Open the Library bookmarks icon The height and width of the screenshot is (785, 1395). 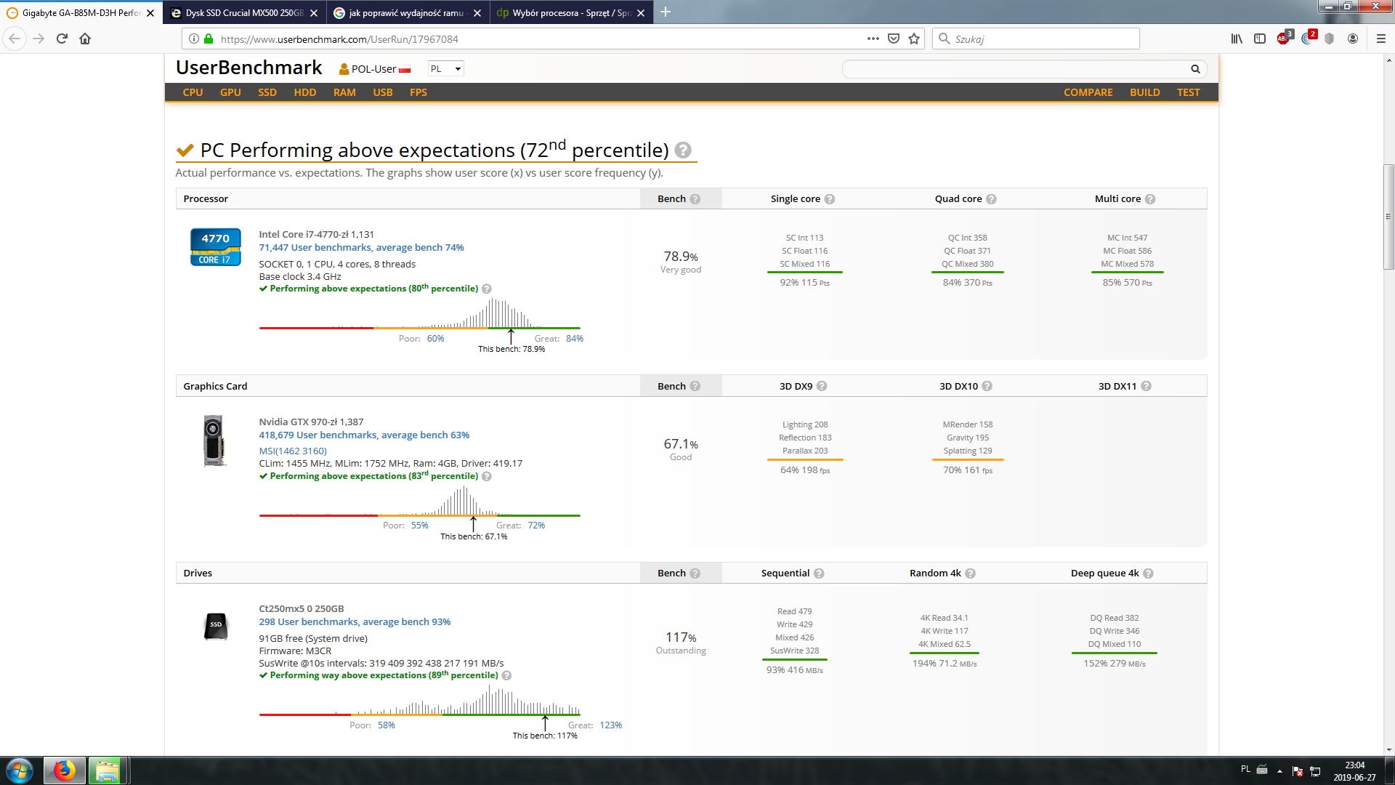coord(1237,39)
